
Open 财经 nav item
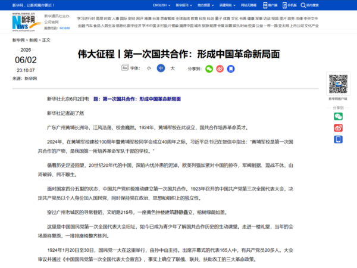coord(131,18)
